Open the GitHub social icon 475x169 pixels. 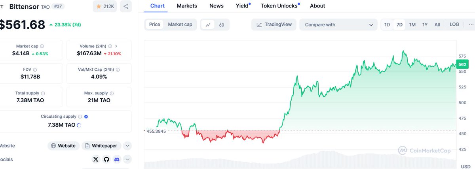click(x=106, y=160)
